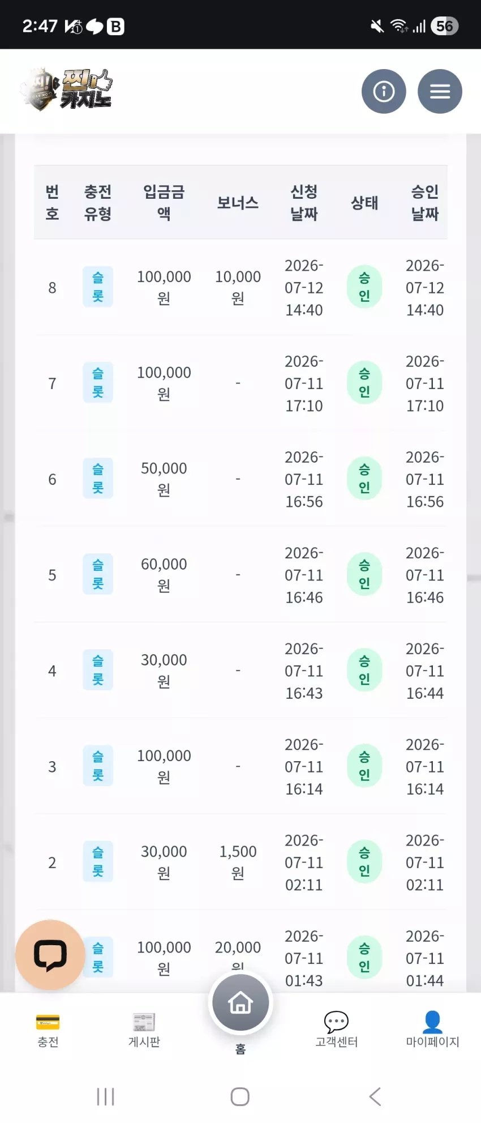
Task: Tap the casino logo in header
Action: 67,89
